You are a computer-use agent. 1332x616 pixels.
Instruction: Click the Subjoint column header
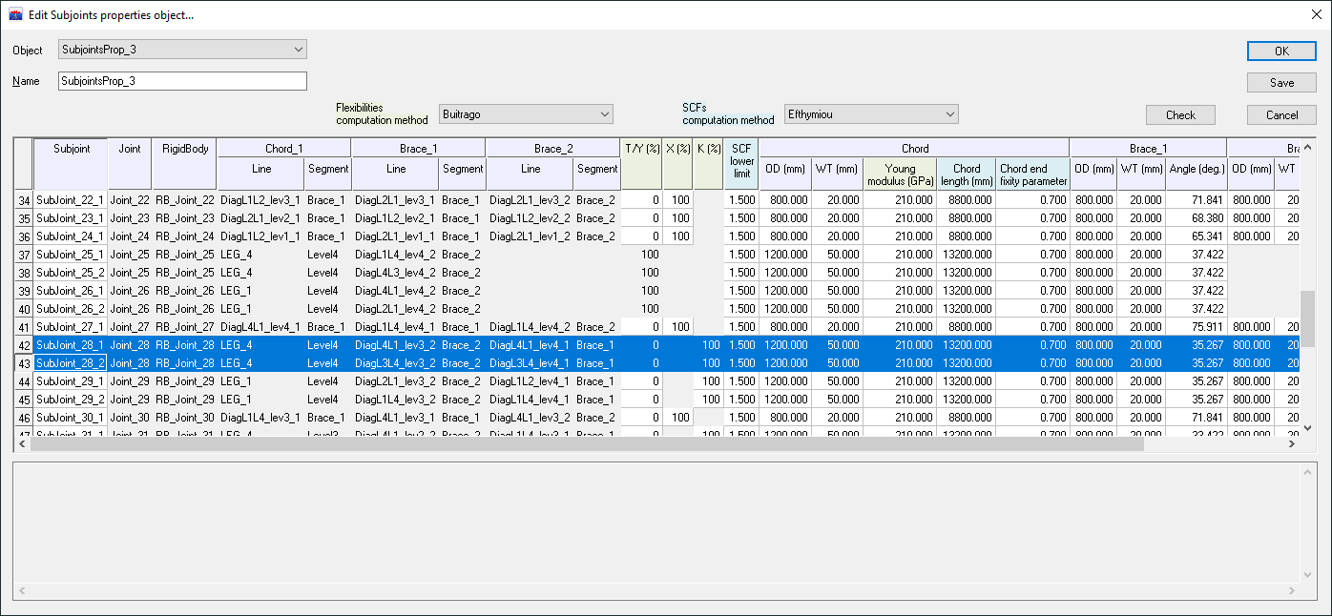coord(72,149)
